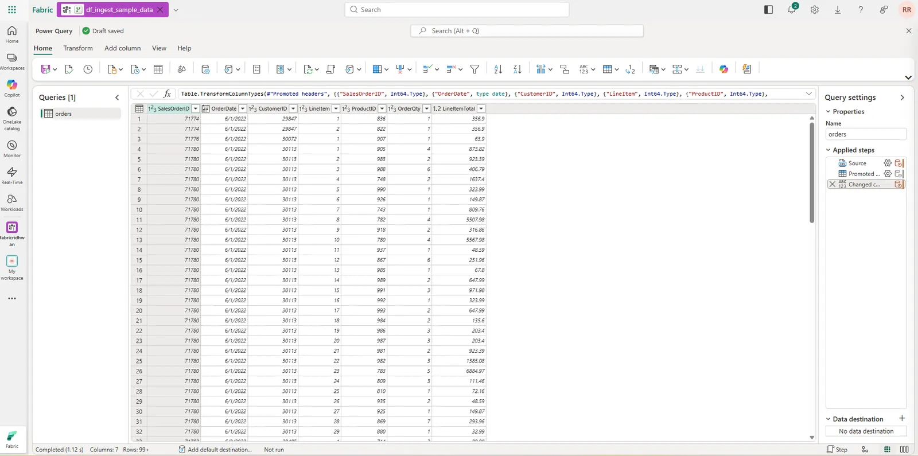Collapse the Applied steps section
The width and height of the screenshot is (918, 456).
point(828,150)
